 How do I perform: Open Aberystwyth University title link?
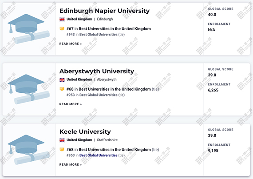[97, 72]
